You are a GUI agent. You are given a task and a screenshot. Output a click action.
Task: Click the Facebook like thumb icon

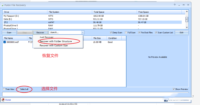pos(166,101)
